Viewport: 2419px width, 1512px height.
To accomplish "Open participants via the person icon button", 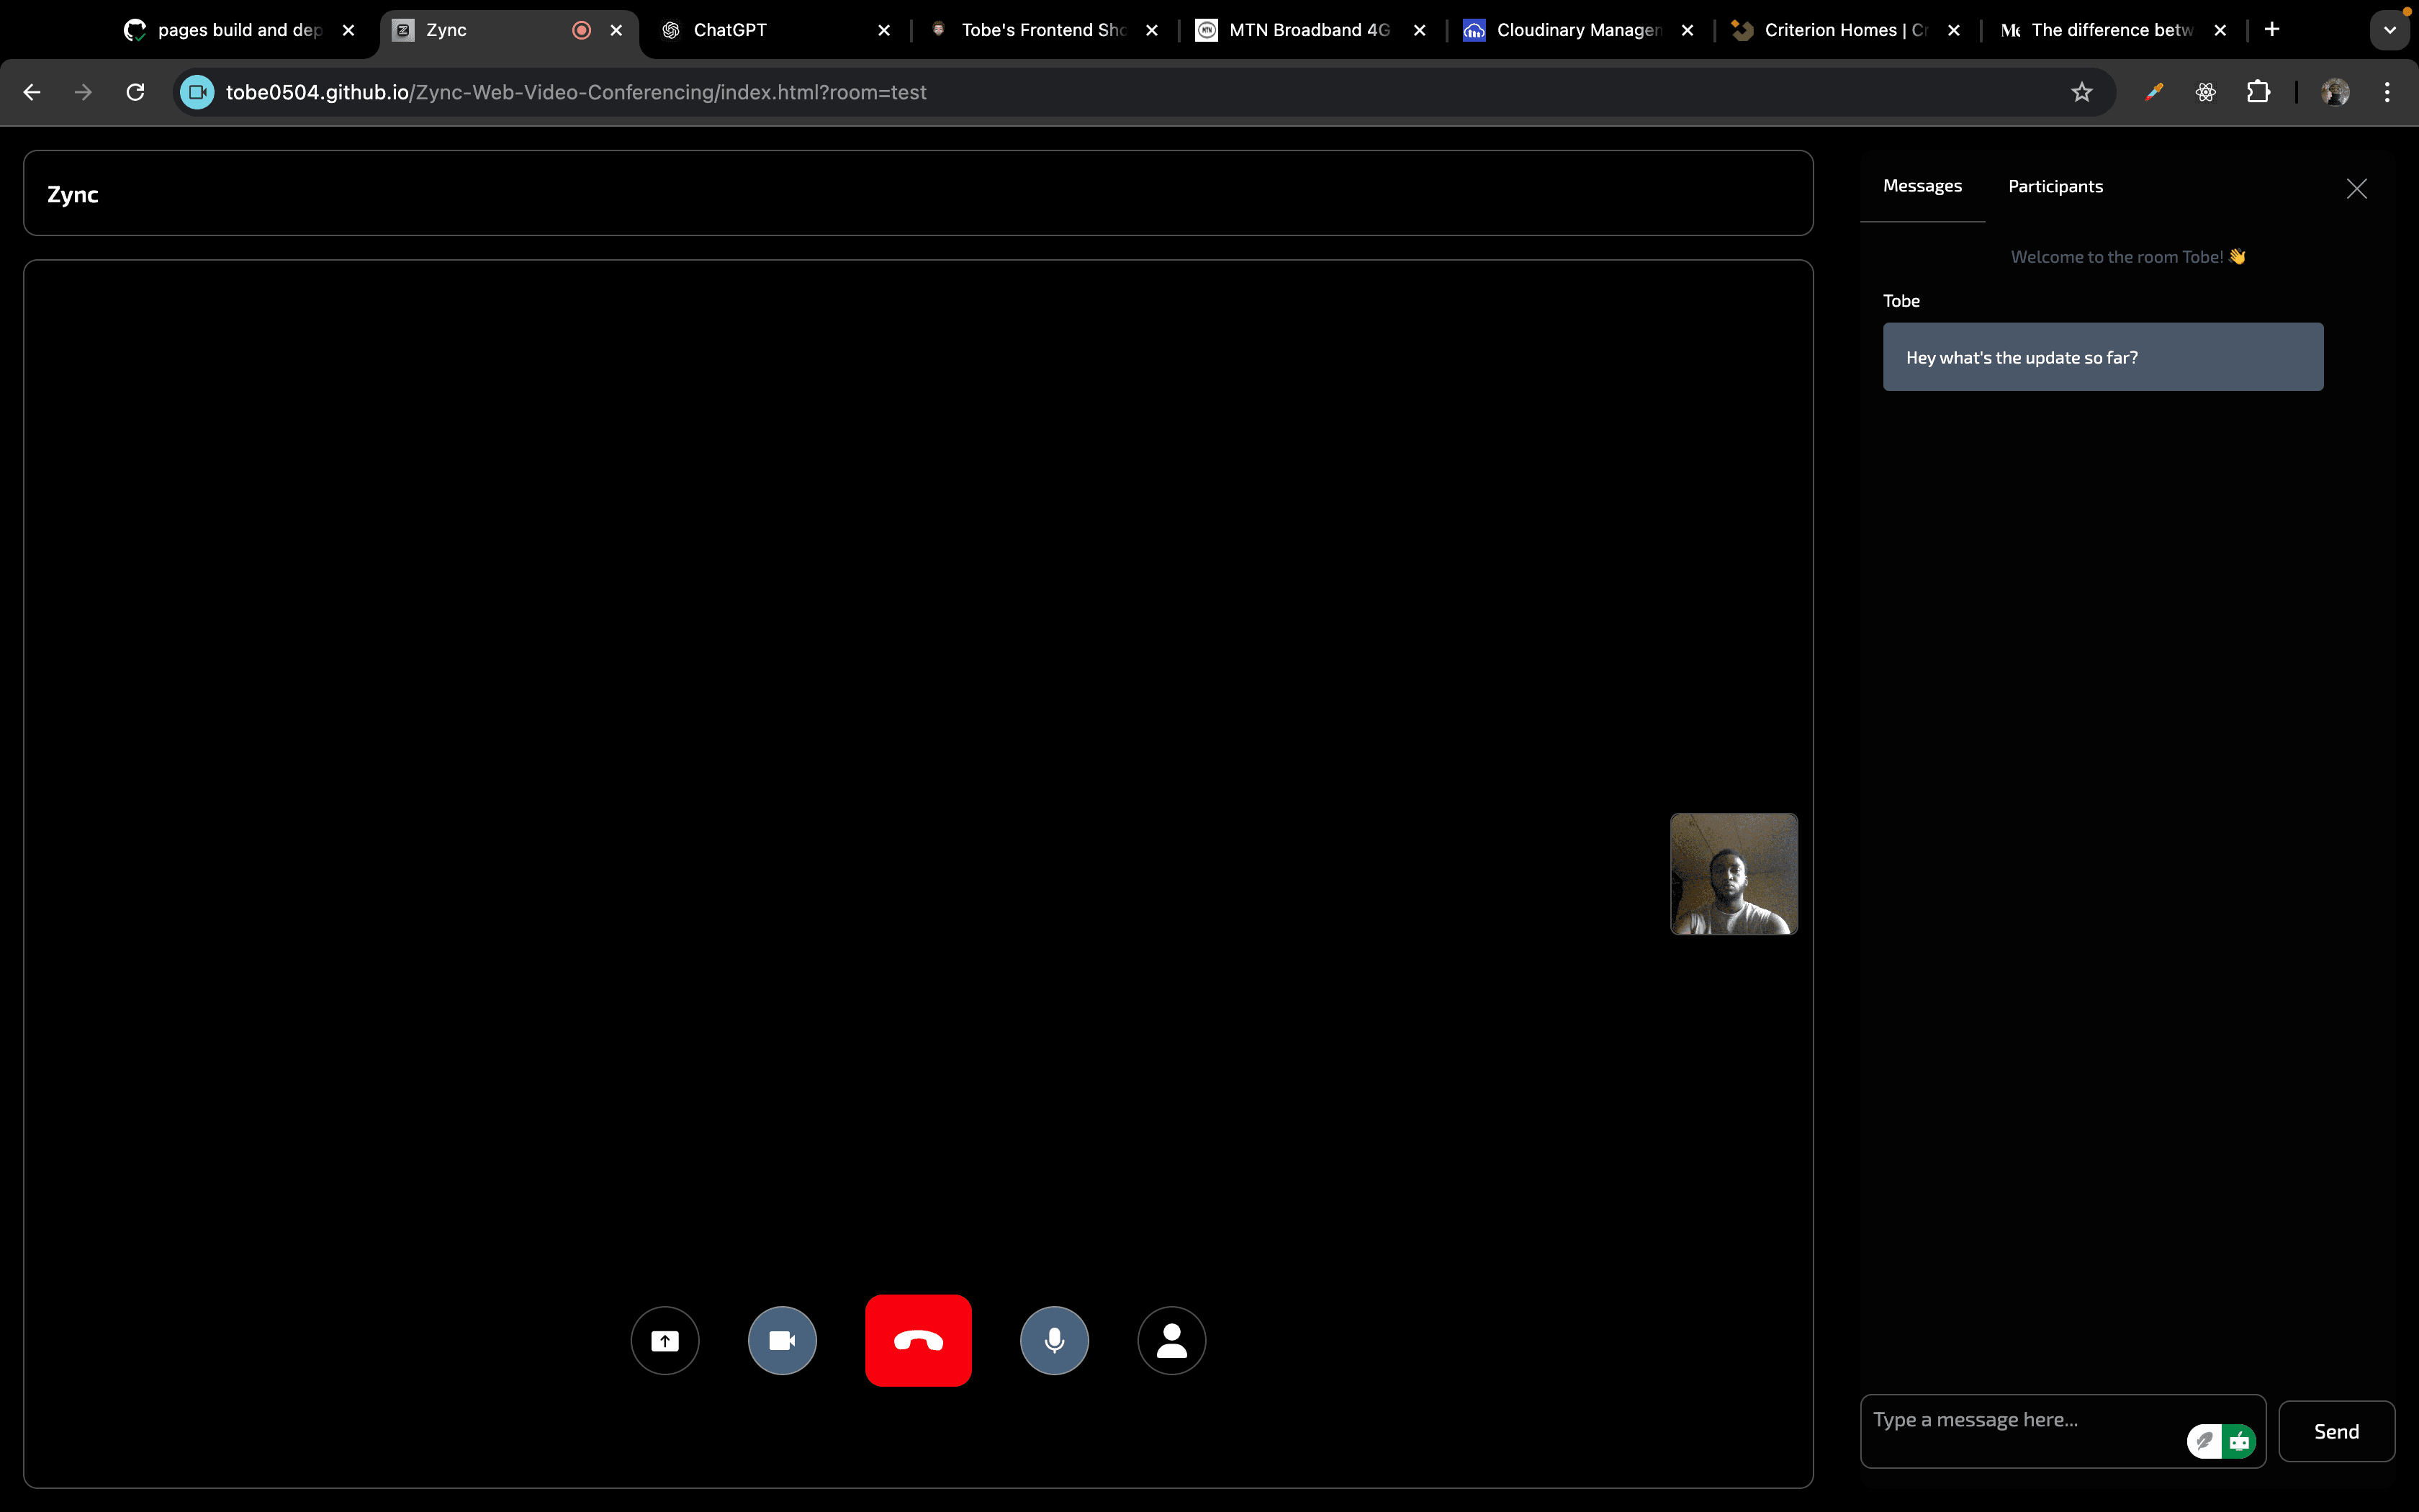I will pos(1171,1340).
